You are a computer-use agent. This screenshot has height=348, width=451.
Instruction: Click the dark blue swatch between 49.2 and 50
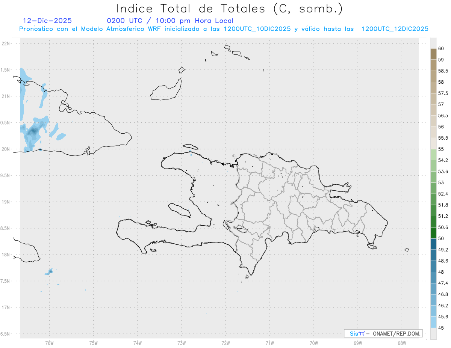coord(433,244)
